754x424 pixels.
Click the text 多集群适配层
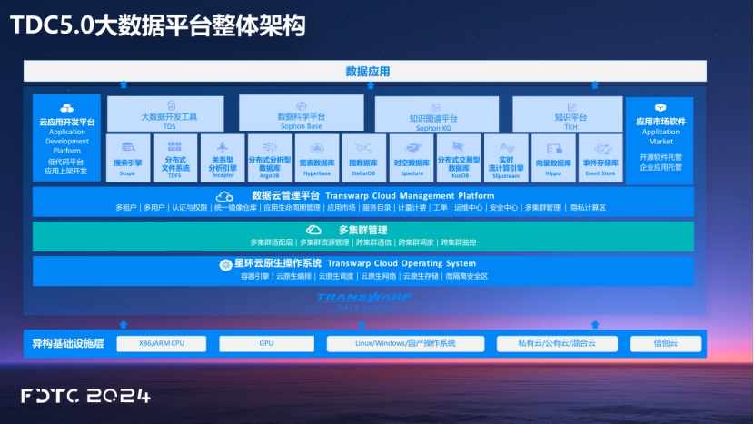point(272,242)
